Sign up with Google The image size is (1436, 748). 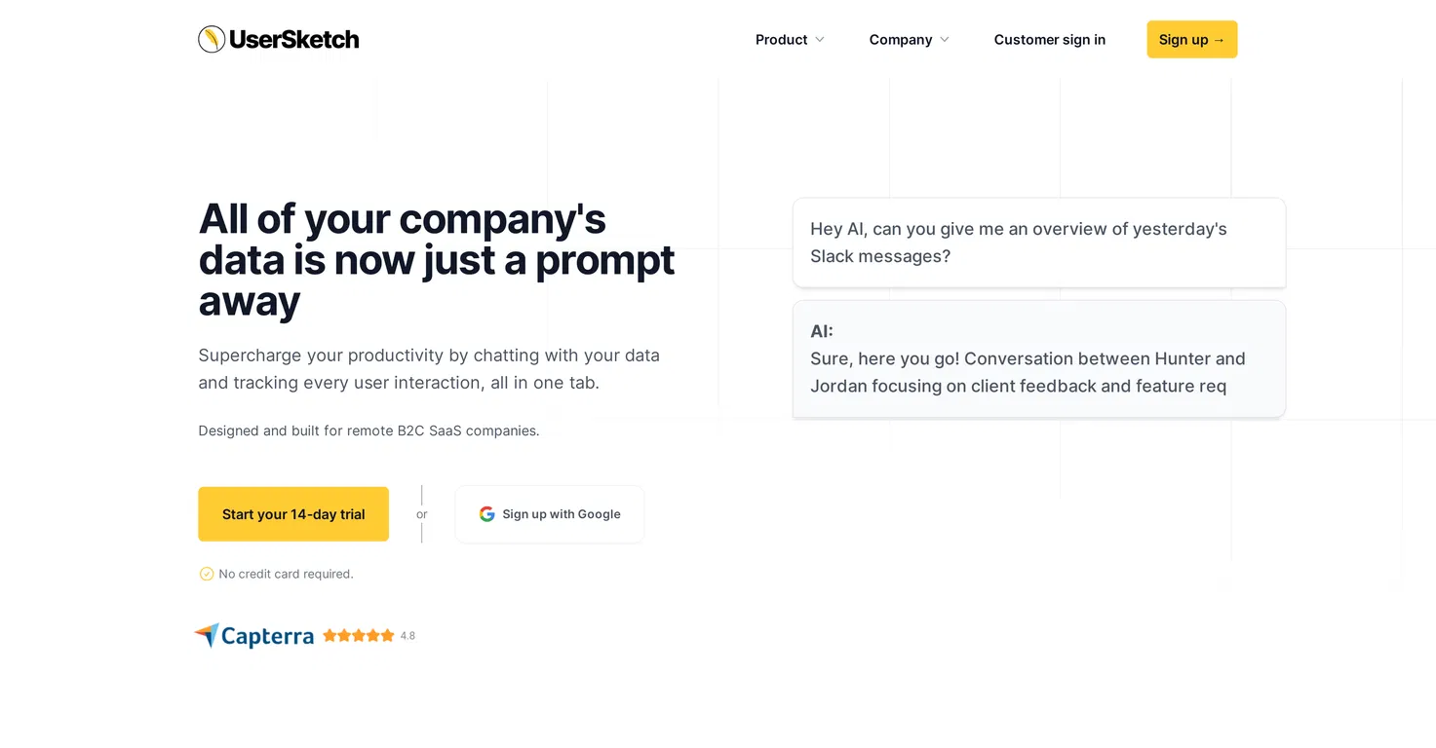click(550, 514)
